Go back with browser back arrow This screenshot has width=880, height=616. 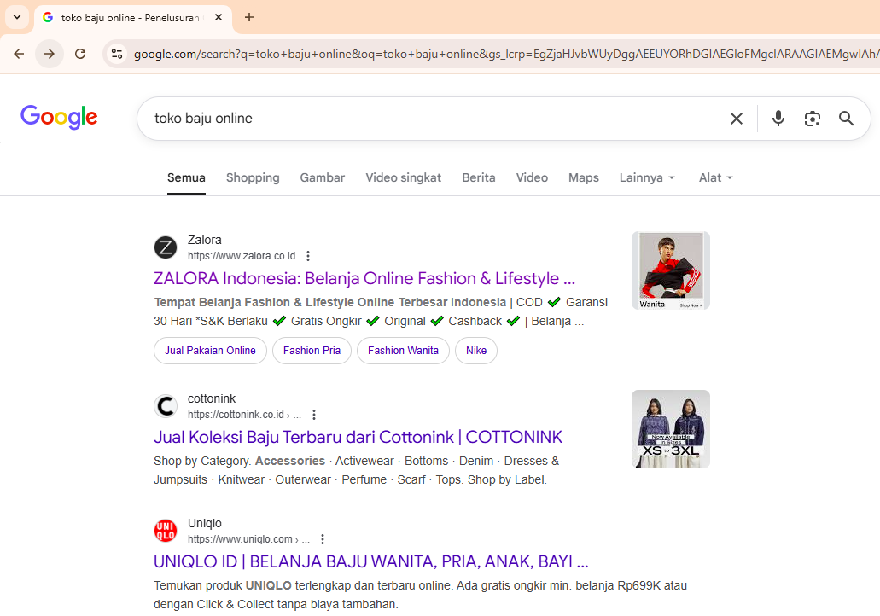19,54
